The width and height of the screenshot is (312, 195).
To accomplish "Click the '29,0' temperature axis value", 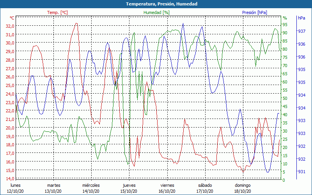I will [x=11, y=51].
